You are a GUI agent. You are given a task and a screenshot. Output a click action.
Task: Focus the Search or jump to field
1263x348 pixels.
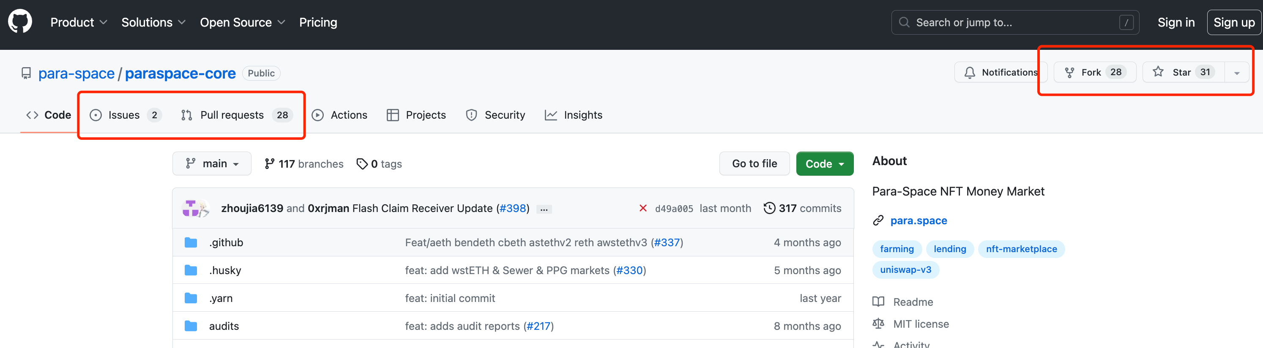[1015, 22]
